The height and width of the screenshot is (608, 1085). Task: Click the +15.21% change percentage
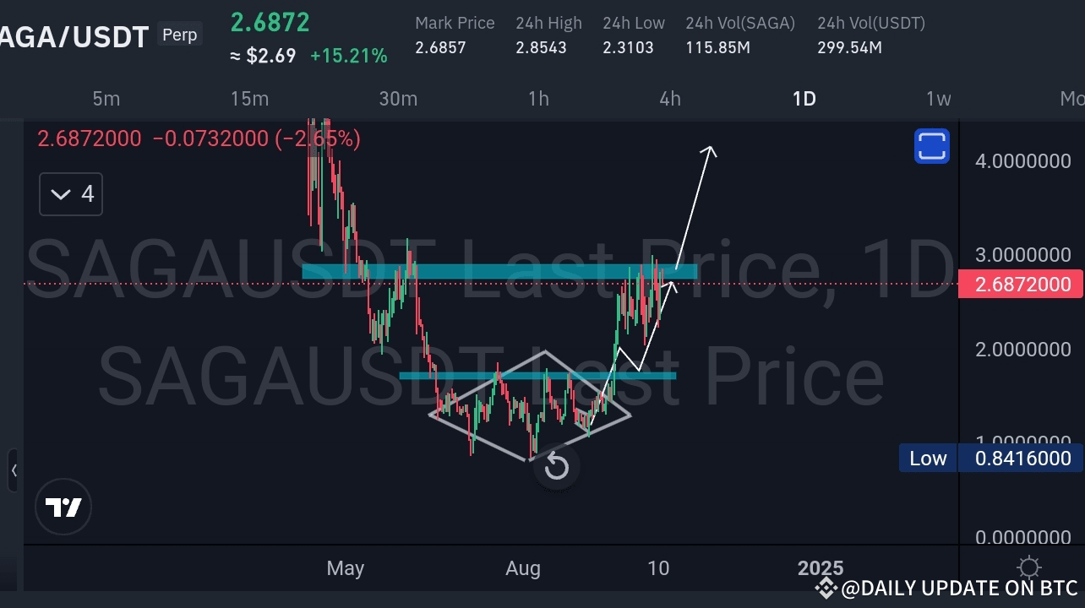348,56
